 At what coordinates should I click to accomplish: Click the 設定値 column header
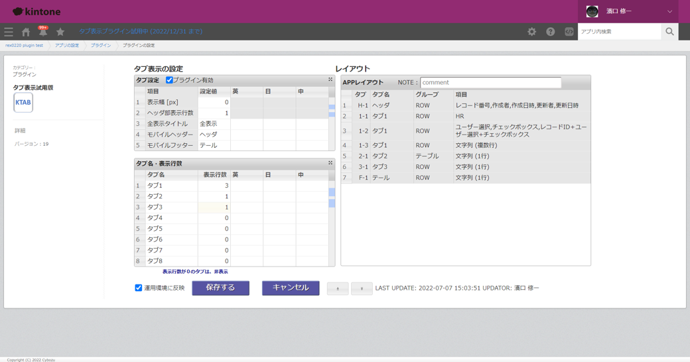pos(214,91)
